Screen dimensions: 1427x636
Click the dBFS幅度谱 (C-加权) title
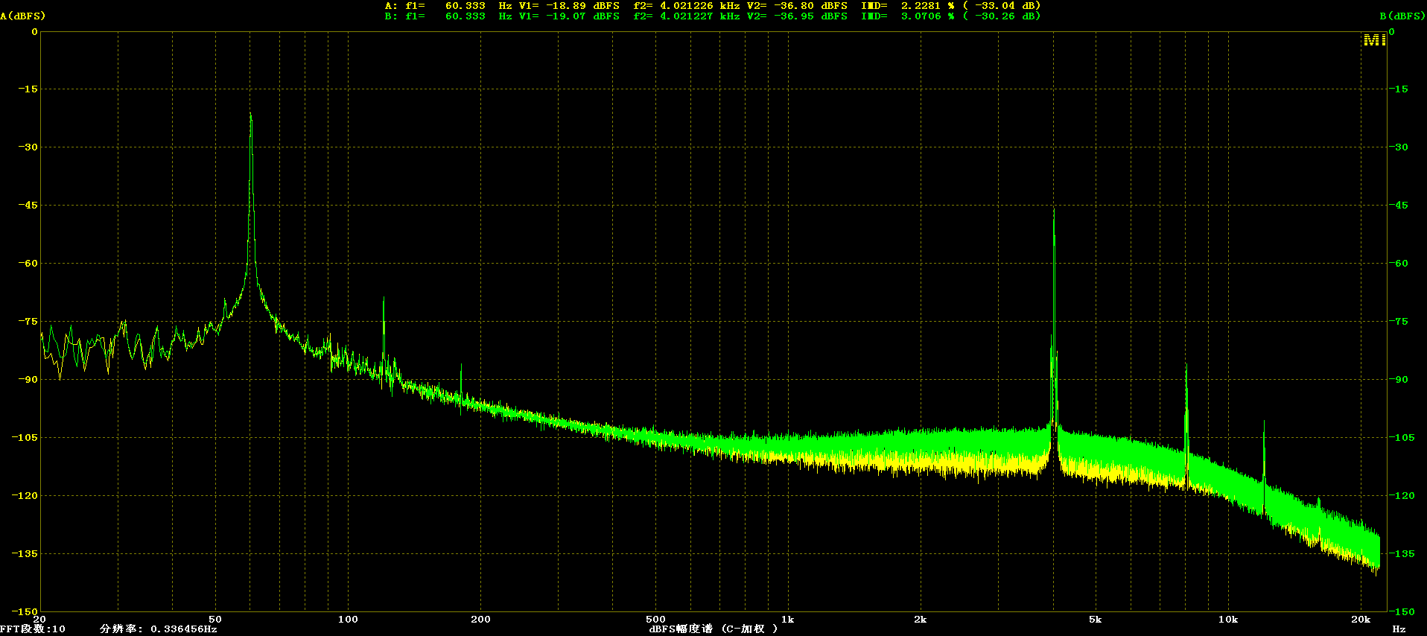point(713,629)
